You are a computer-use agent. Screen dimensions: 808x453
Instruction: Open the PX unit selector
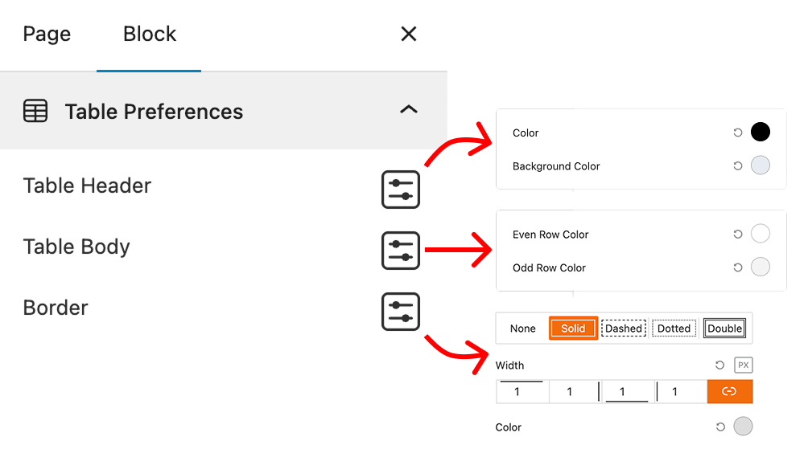coord(744,365)
